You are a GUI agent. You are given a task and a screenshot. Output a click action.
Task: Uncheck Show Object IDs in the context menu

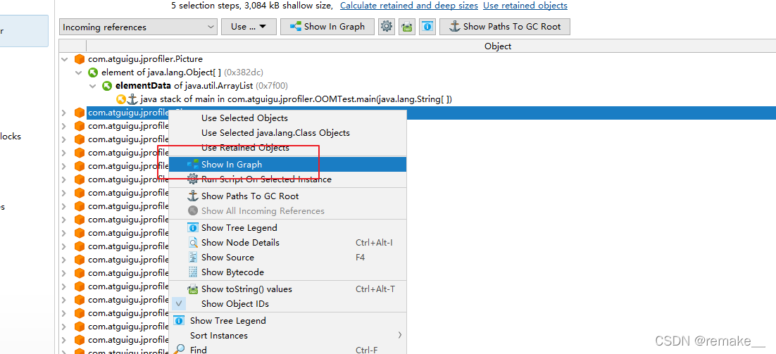tap(179, 303)
